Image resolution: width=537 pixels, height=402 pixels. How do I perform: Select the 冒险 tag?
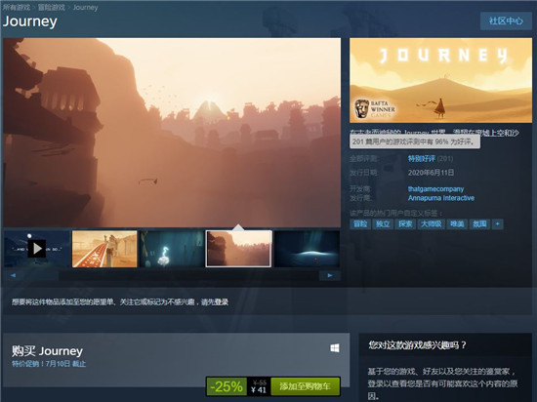tap(360, 224)
